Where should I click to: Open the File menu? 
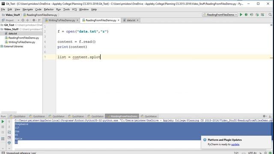(x=3, y=9)
